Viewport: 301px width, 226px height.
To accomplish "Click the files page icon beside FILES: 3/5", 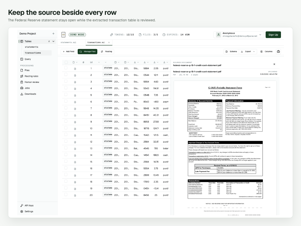I will [140, 35].
